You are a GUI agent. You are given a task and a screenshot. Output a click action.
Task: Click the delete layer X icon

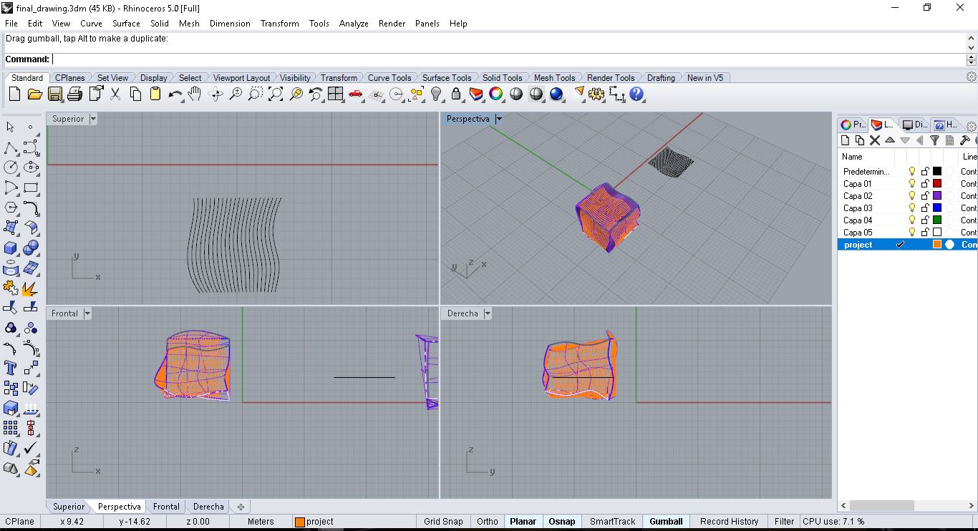(875, 140)
